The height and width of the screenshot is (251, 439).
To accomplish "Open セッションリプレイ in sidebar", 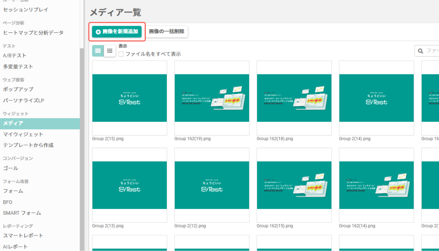I will (26, 10).
